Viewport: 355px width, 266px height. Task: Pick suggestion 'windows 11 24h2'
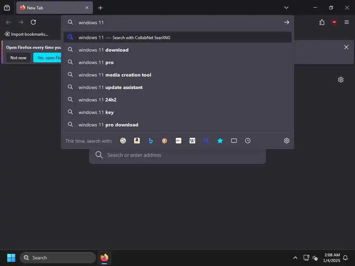point(177,100)
